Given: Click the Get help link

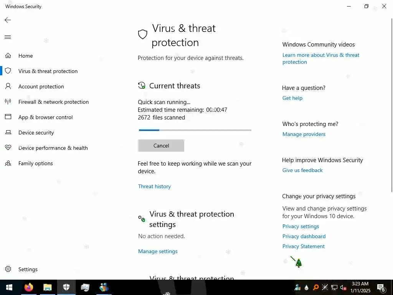Looking at the screenshot, I should coord(292,98).
